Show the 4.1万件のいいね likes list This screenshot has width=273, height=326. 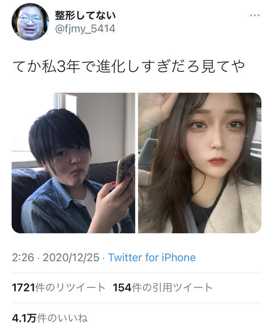pos(50,318)
